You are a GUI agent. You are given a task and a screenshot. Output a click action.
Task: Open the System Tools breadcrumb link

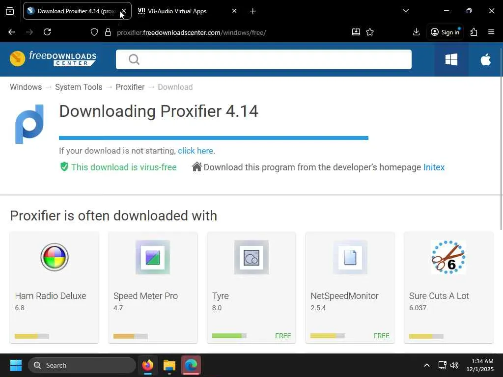(79, 87)
